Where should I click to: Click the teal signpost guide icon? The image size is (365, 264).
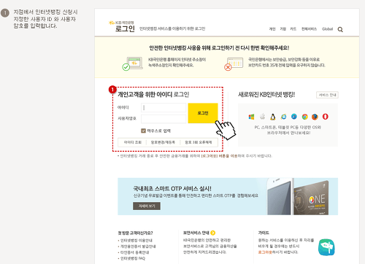click(326, 247)
